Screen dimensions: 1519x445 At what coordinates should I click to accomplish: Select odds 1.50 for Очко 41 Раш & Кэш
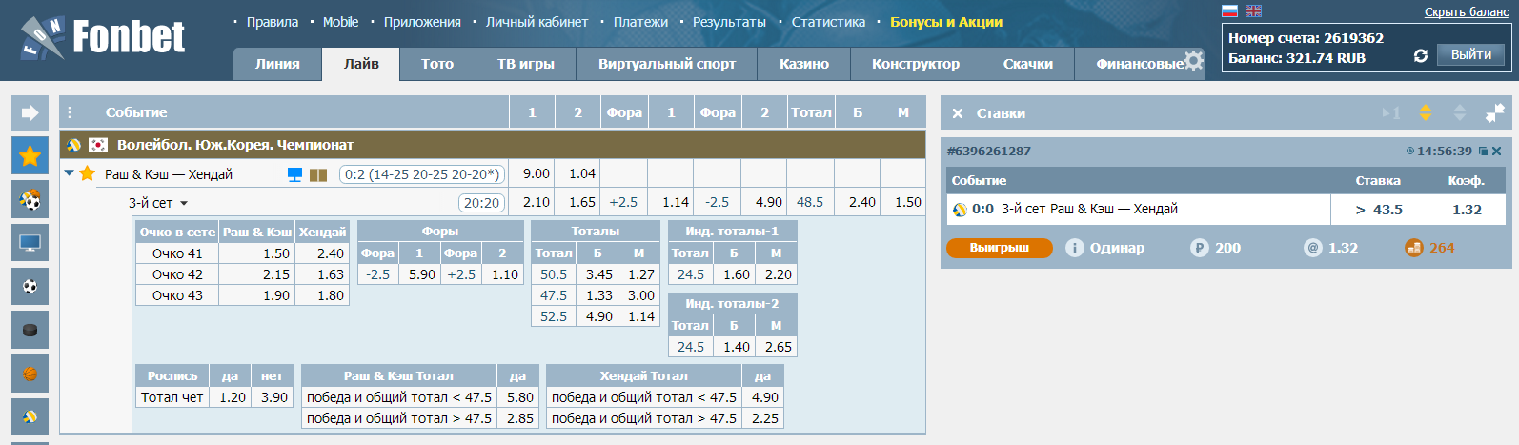(x=275, y=253)
